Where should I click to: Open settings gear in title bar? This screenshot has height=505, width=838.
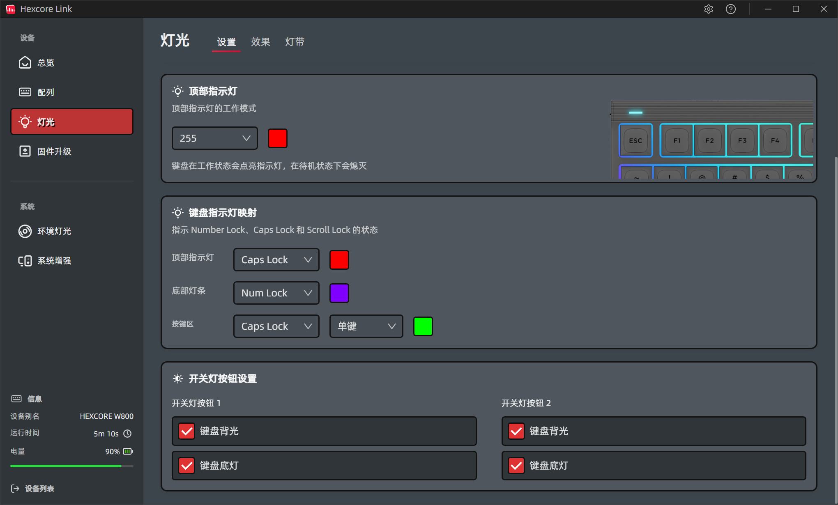coord(708,9)
